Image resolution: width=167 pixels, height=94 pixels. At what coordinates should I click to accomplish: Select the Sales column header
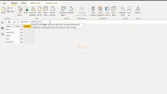tap(17, 26)
